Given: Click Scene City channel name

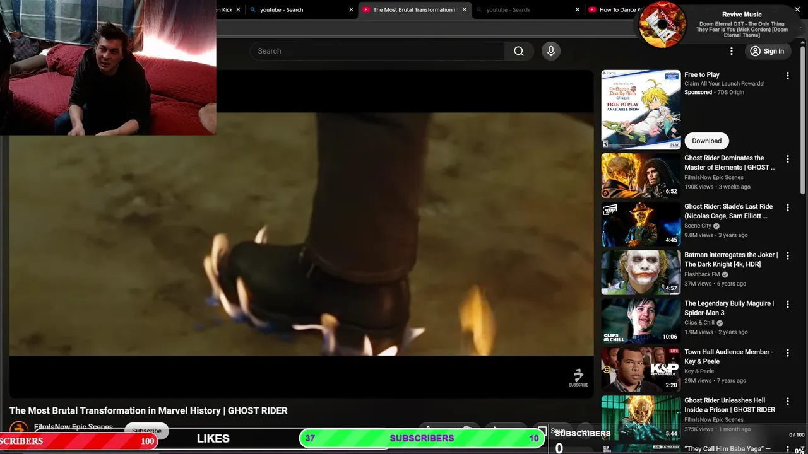Looking at the screenshot, I should (x=698, y=226).
